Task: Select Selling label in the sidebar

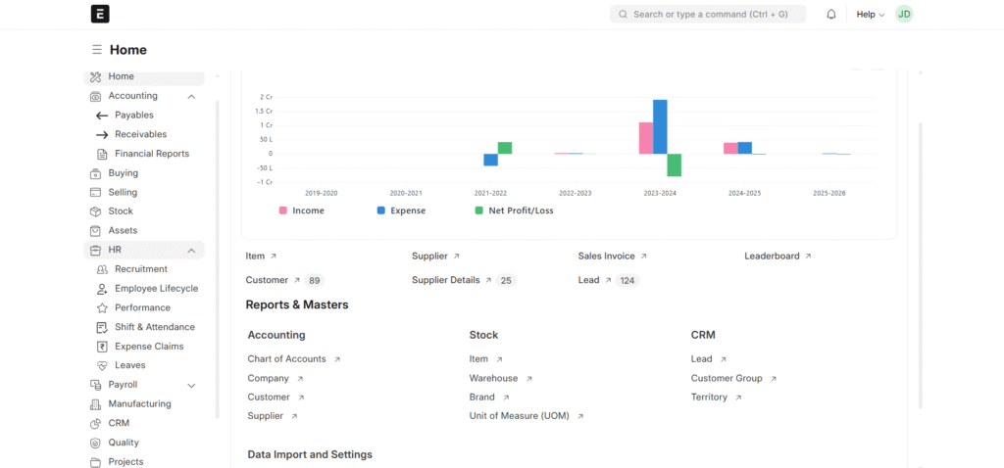Action: 123,192
